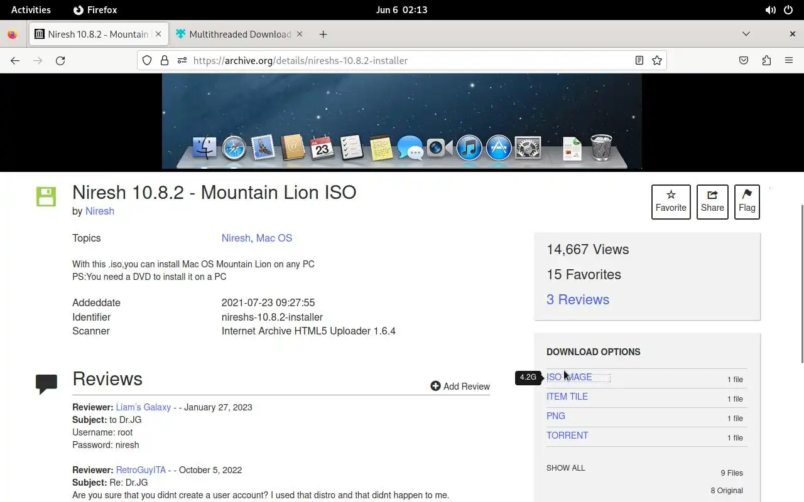Open the ITEM TILE download option
This screenshot has width=804, height=502.
[567, 397]
